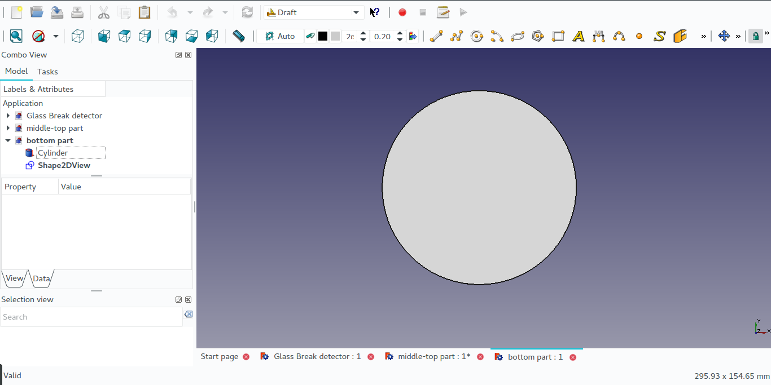
Task: Use the Measure Distance tool
Action: [239, 36]
